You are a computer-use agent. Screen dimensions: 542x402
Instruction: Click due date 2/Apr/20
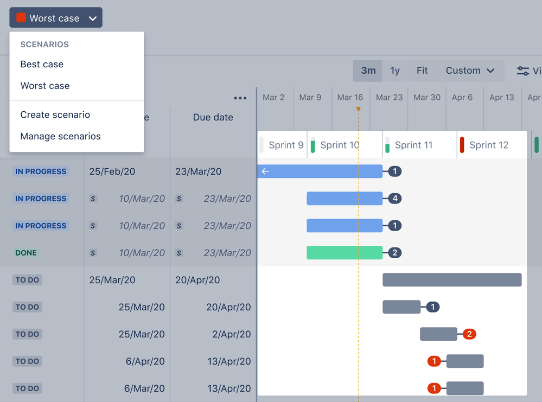[x=232, y=334]
